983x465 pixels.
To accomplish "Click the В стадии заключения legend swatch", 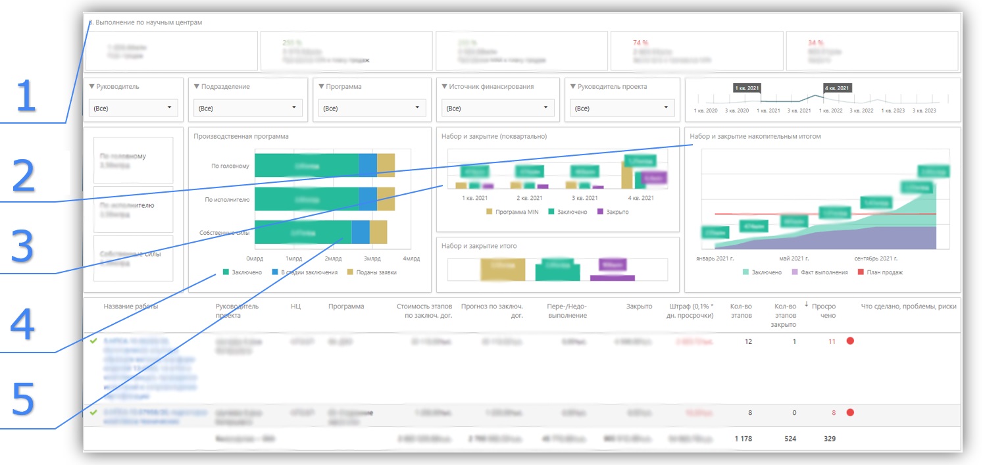I will pos(274,272).
